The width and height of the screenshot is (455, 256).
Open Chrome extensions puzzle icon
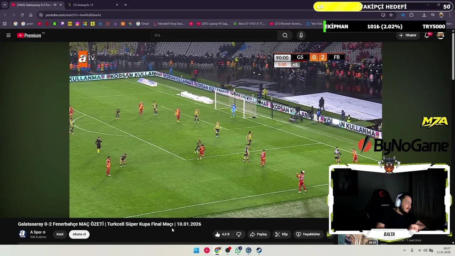(x=412, y=15)
